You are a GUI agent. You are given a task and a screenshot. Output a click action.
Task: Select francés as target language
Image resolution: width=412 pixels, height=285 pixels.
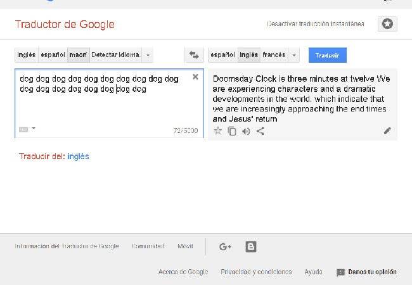(x=274, y=55)
